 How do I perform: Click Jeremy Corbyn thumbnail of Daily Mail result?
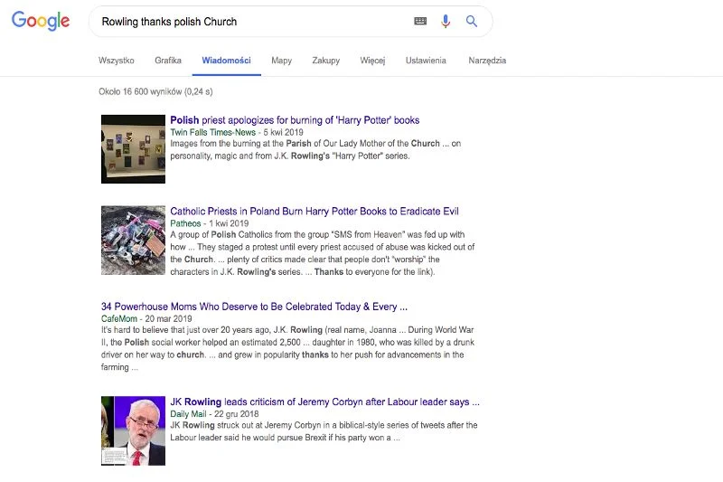coord(133,430)
